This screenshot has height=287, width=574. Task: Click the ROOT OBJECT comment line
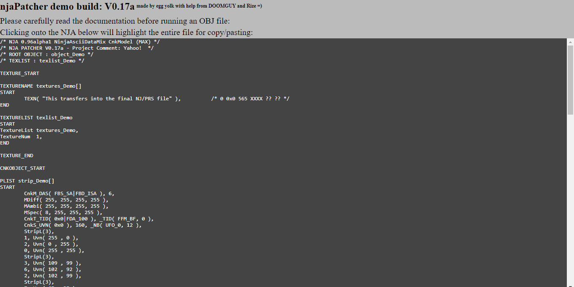pos(47,54)
